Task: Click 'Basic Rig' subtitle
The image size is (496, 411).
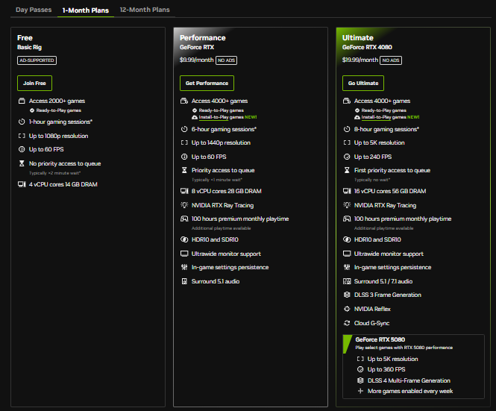Action: tap(29, 47)
